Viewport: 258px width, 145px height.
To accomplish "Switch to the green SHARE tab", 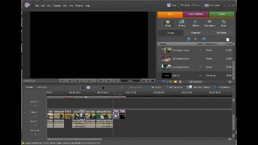I will (221, 14).
